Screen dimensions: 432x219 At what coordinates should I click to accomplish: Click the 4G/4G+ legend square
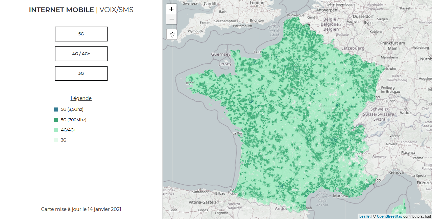pos(56,130)
